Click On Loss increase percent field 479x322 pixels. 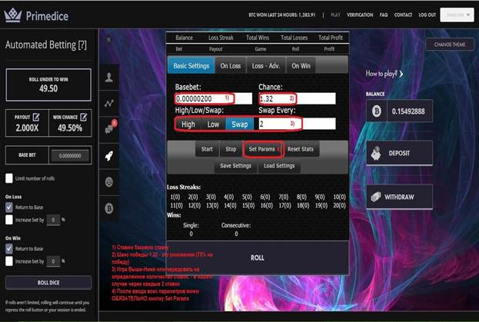[53, 220]
